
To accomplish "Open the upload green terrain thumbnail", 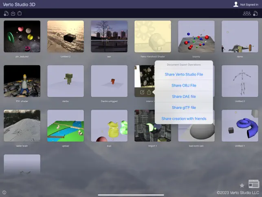I will tap(66, 125).
